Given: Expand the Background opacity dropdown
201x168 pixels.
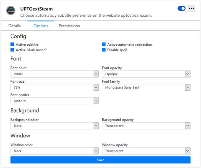Looking at the screenshot, I should coord(146,126).
